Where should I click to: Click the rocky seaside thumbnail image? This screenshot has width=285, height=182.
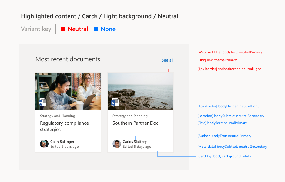pos(140,91)
